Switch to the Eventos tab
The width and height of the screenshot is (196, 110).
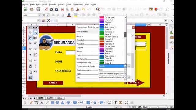tap(85, 32)
